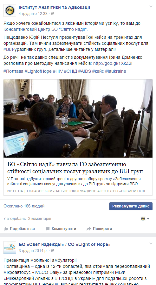Show the 2 коментарів comments
The image size is (156, 285).
[40, 219]
